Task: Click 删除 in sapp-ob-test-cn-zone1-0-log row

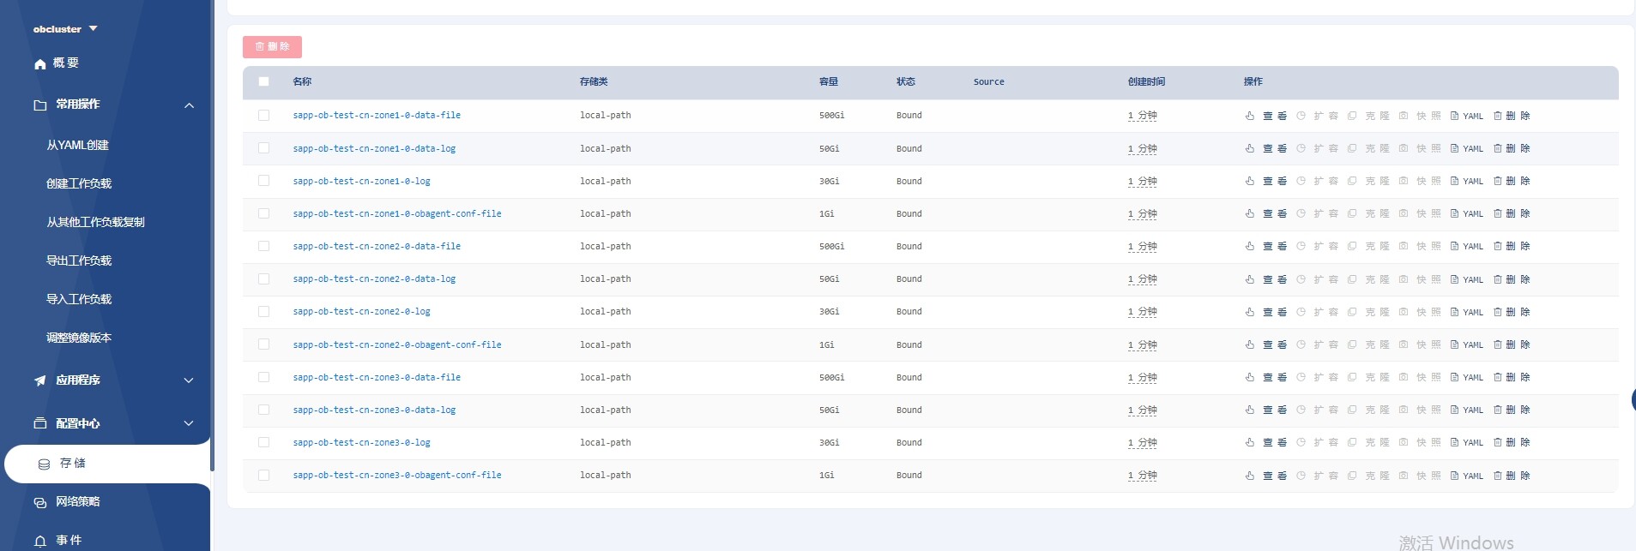Action: [x=1512, y=181]
